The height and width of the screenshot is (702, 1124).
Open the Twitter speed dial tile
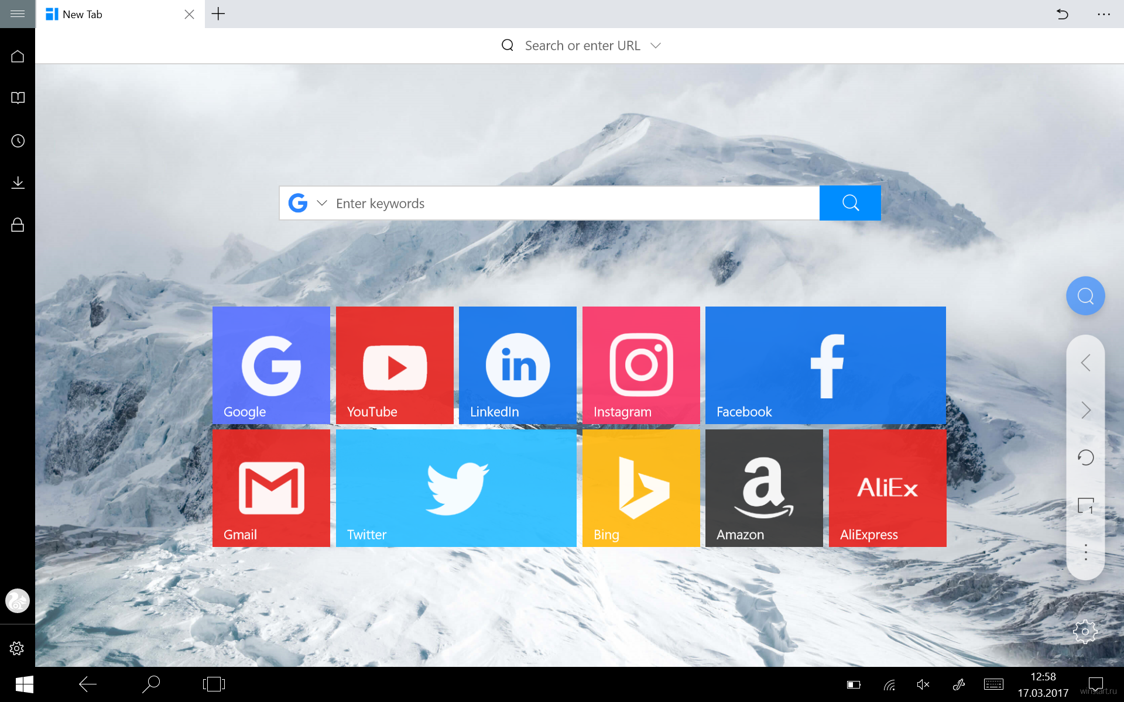click(x=456, y=488)
